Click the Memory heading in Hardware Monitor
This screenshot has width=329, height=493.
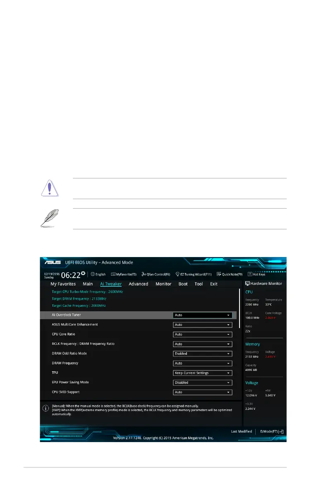tap(252, 344)
